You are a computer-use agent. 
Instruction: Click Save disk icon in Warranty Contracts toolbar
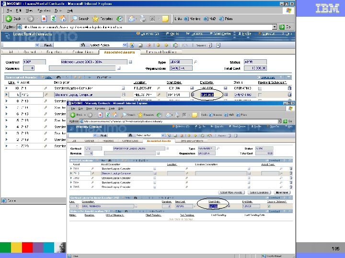[175, 136]
